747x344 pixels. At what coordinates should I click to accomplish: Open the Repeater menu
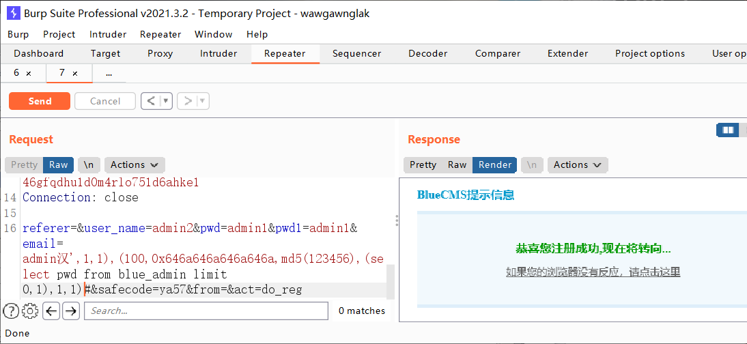pyautogui.click(x=160, y=34)
